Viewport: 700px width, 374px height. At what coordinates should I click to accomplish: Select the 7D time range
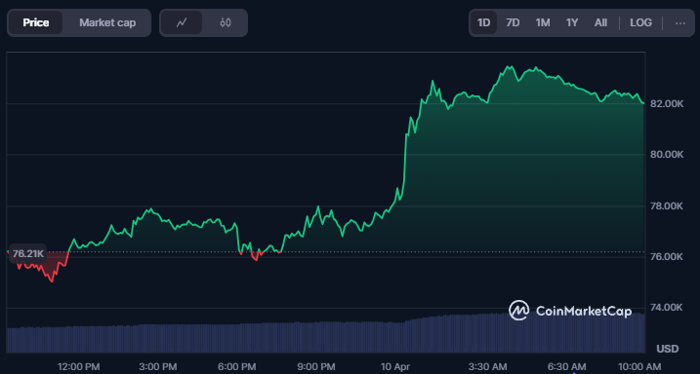(x=513, y=22)
